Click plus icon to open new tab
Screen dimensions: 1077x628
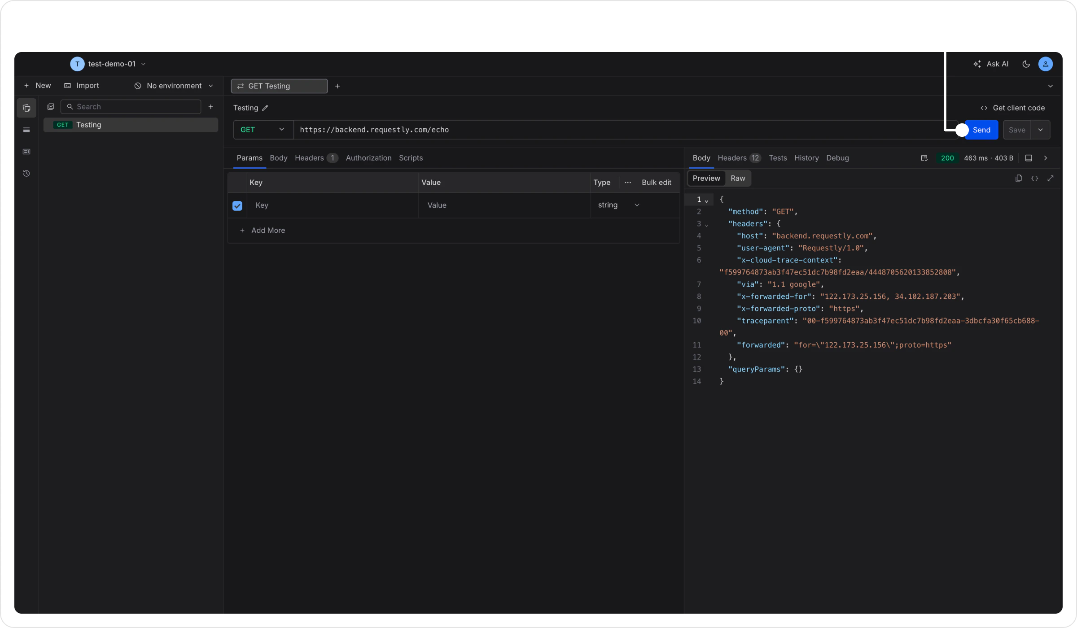click(x=337, y=86)
